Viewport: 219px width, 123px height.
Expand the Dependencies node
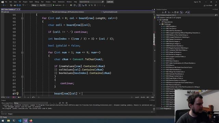click(x=160, y=22)
